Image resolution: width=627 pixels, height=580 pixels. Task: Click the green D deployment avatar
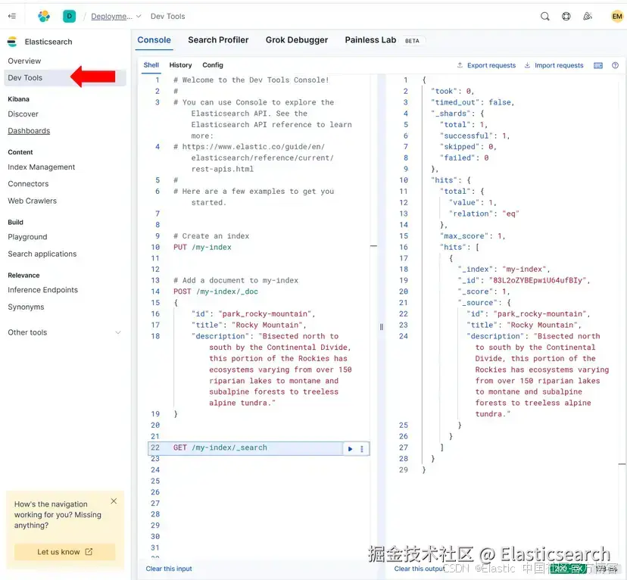point(69,17)
